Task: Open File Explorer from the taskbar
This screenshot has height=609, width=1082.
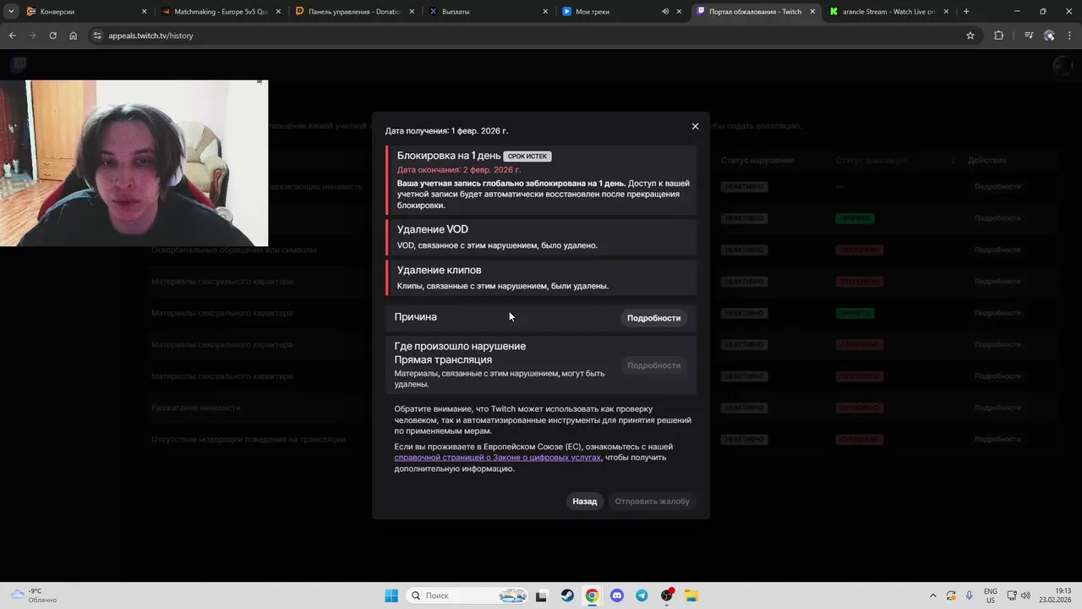Action: 691,595
